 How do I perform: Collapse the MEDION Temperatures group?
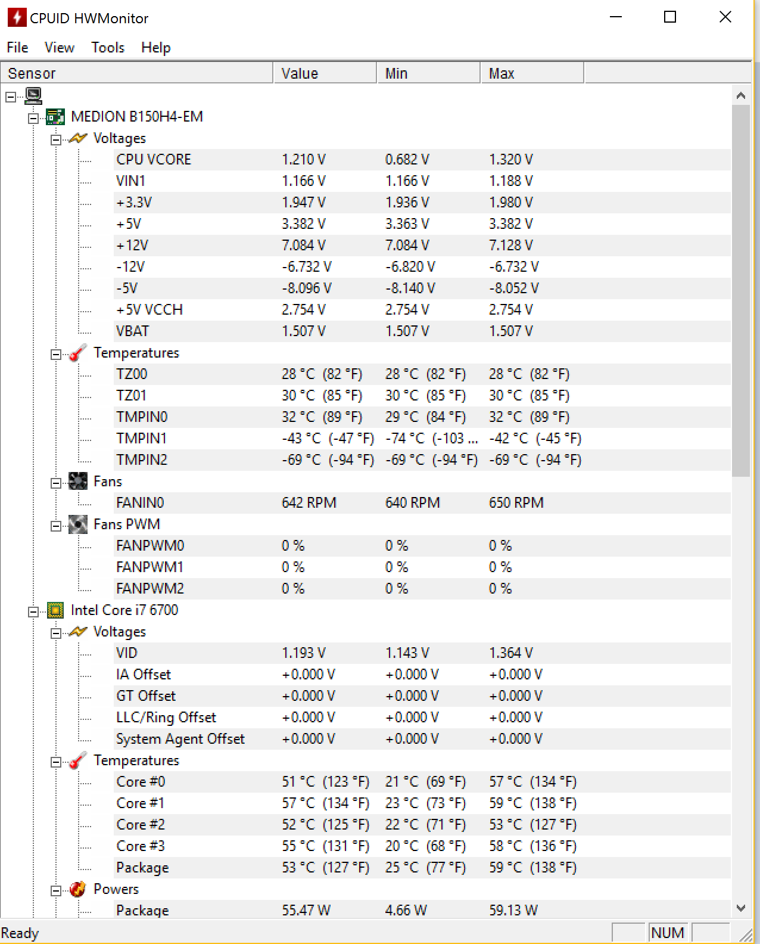(x=56, y=355)
